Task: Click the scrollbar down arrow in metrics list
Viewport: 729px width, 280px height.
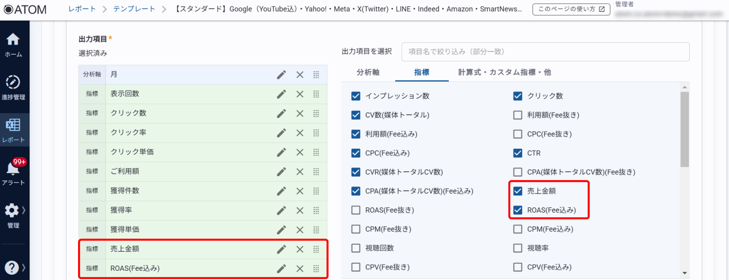Action: (684, 273)
